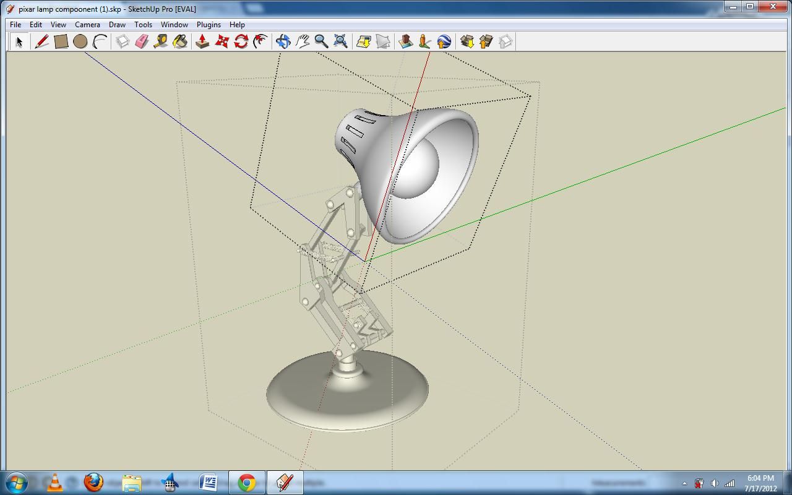Expand hidden icons in the system tray
Viewport: 792px width, 495px height.
(x=684, y=483)
